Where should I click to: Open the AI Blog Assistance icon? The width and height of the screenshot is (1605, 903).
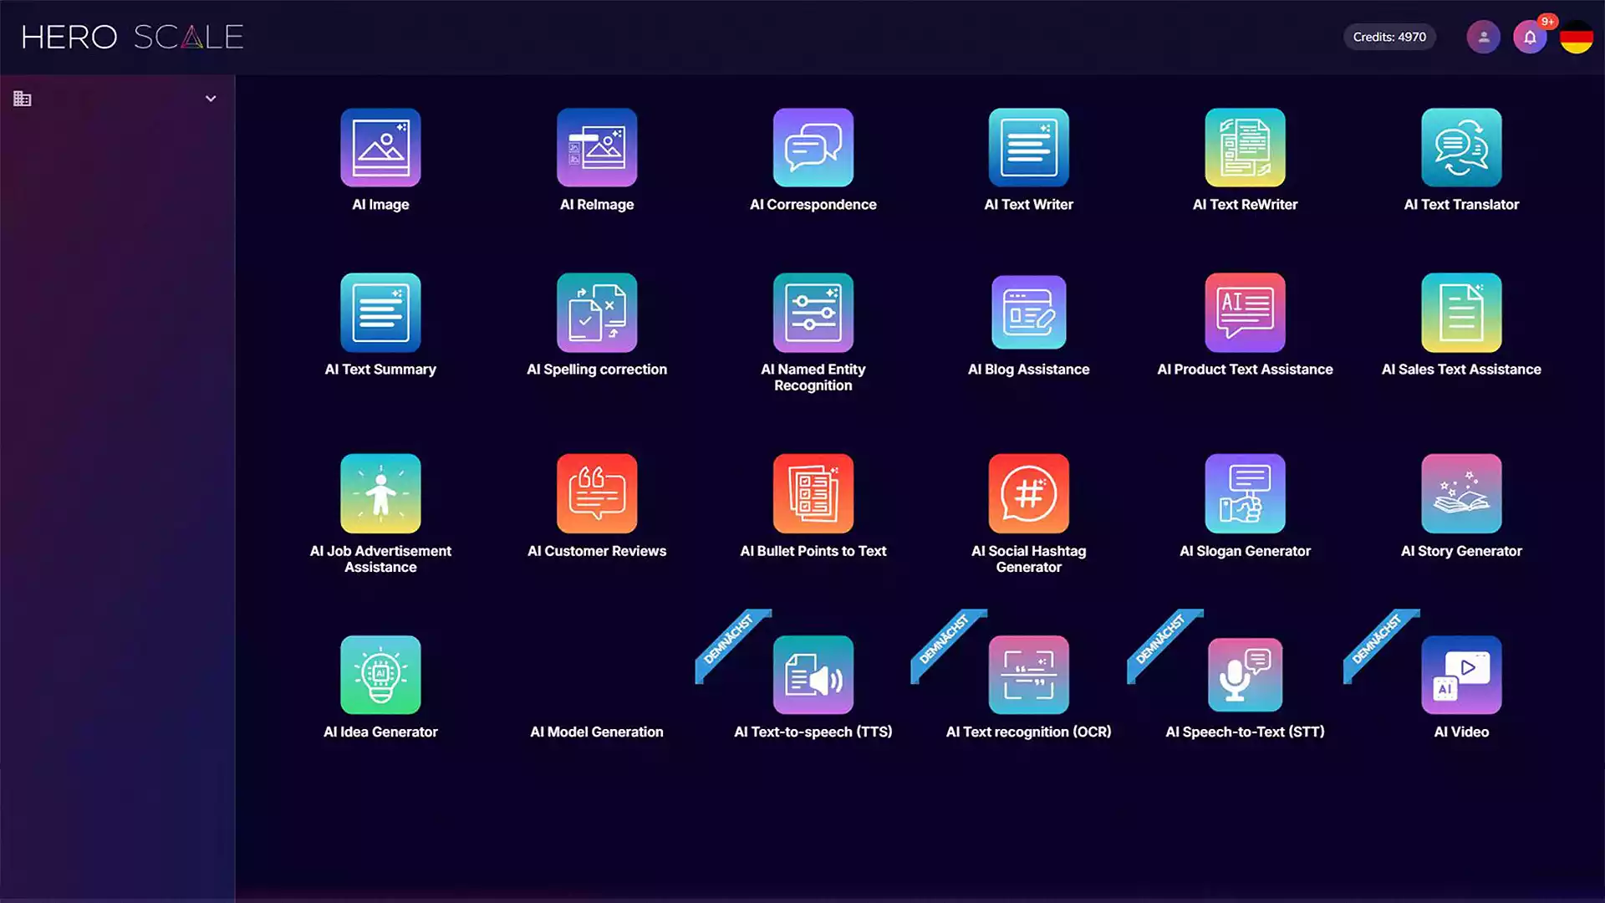1029,313
